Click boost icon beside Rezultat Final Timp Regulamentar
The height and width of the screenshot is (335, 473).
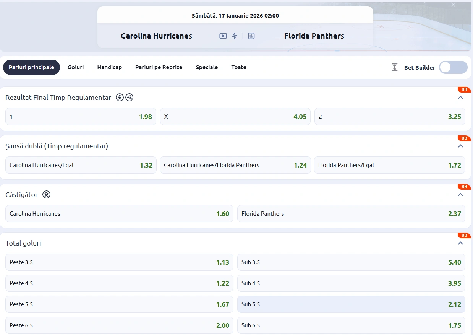[x=120, y=98]
